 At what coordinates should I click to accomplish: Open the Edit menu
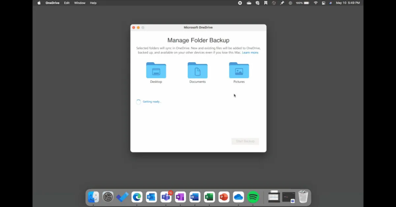point(67,3)
